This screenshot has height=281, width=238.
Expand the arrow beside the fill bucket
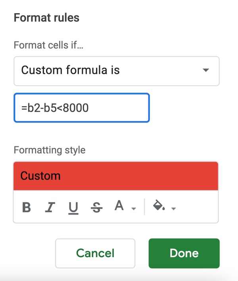173,209
